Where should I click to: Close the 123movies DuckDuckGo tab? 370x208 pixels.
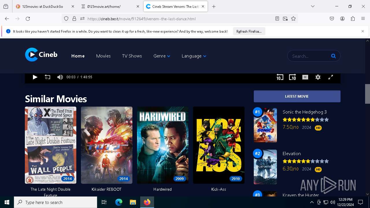[73, 6]
